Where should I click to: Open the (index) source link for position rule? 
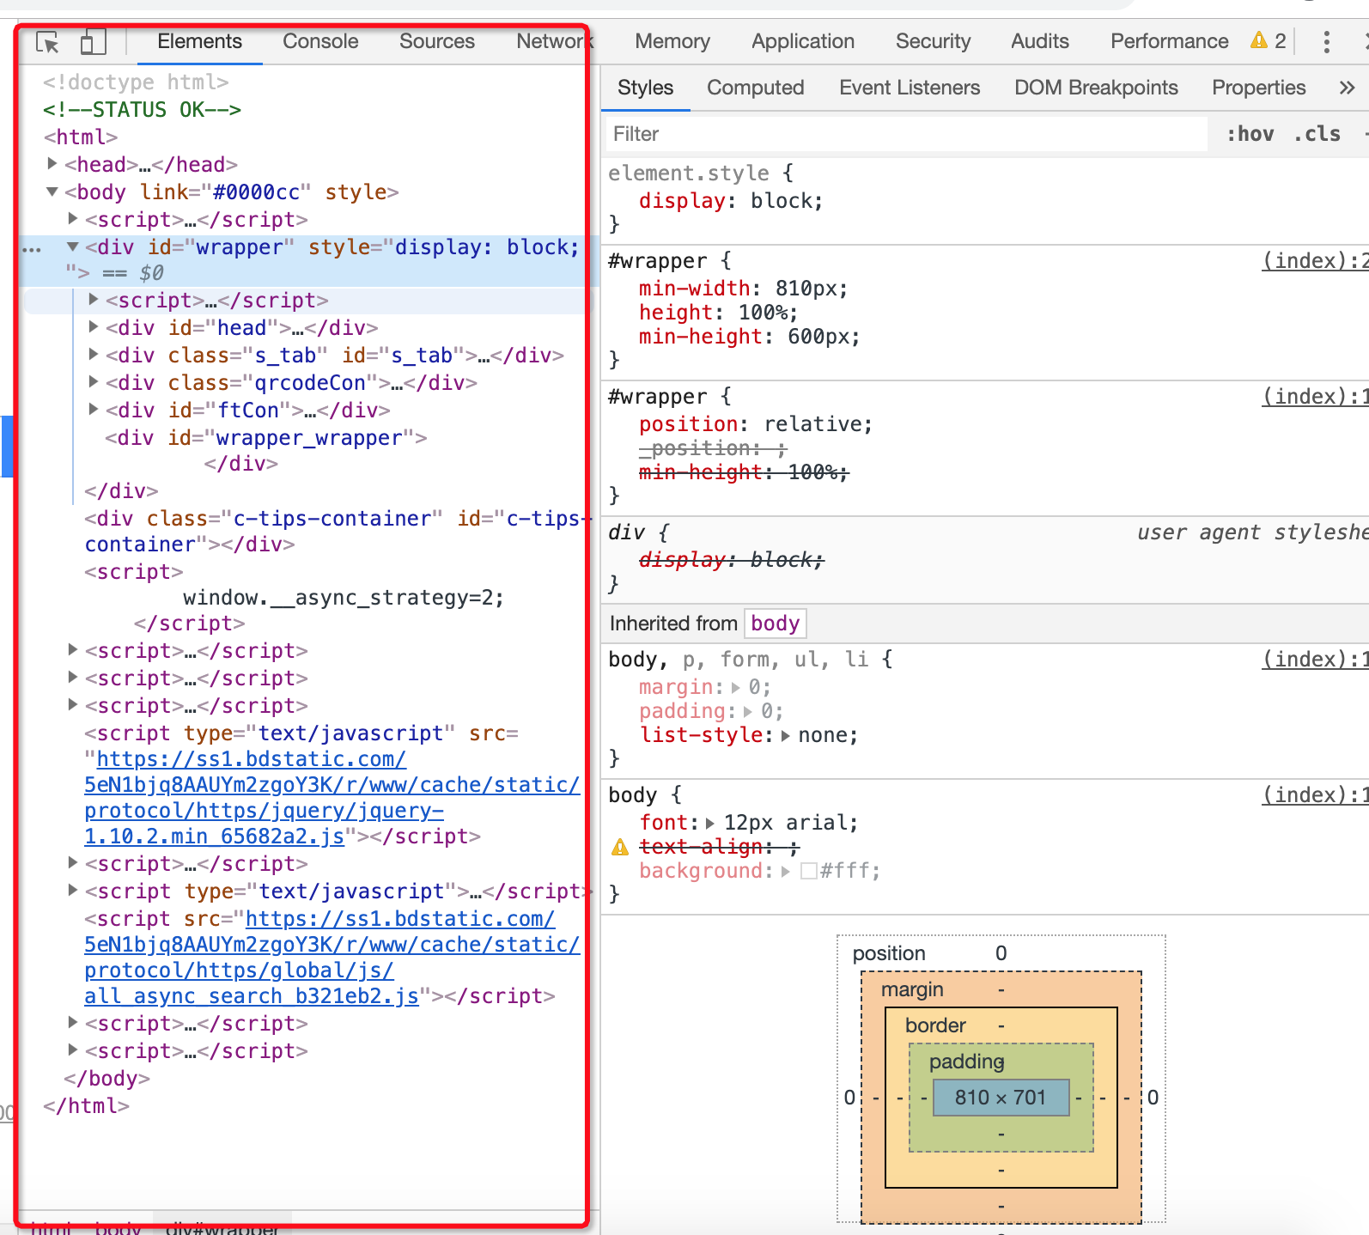(x=1315, y=397)
